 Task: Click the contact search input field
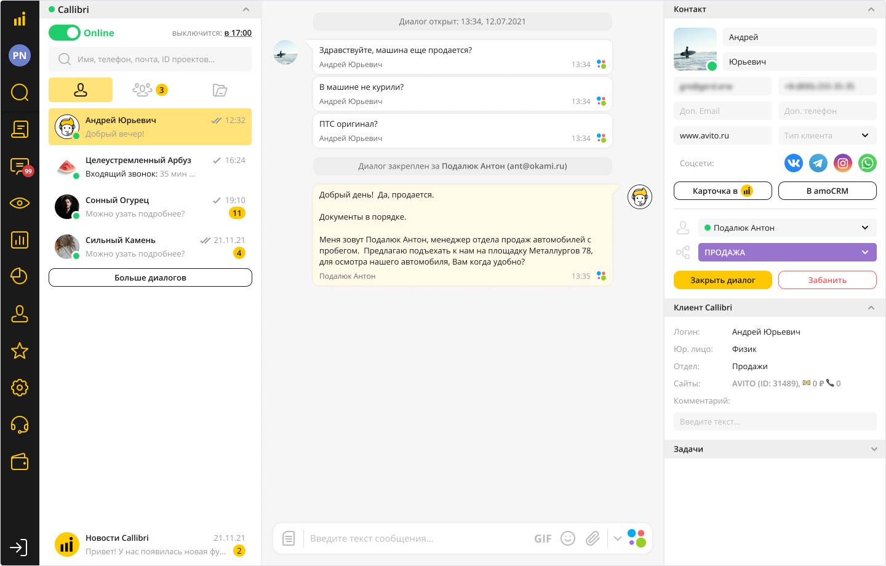click(x=157, y=59)
